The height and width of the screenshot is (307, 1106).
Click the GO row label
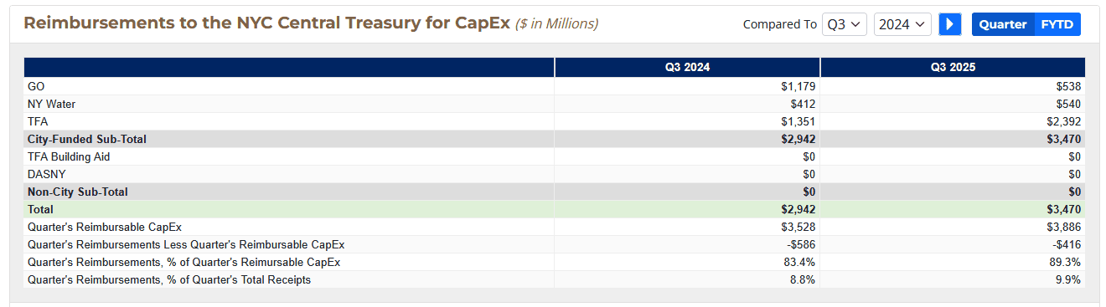(36, 86)
